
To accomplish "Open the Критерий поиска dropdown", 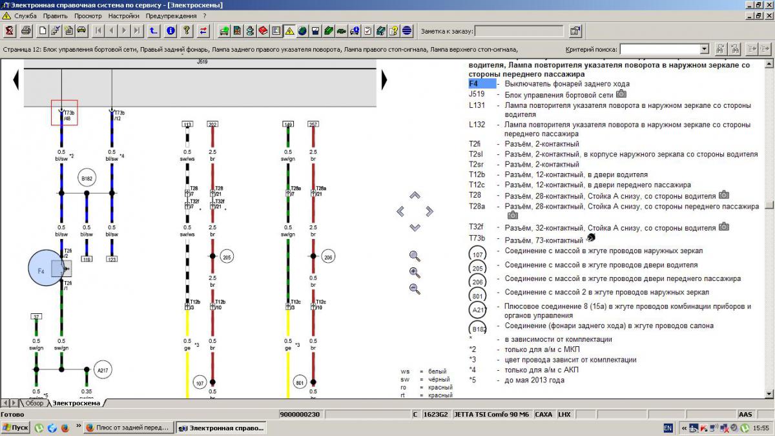I will [x=704, y=49].
